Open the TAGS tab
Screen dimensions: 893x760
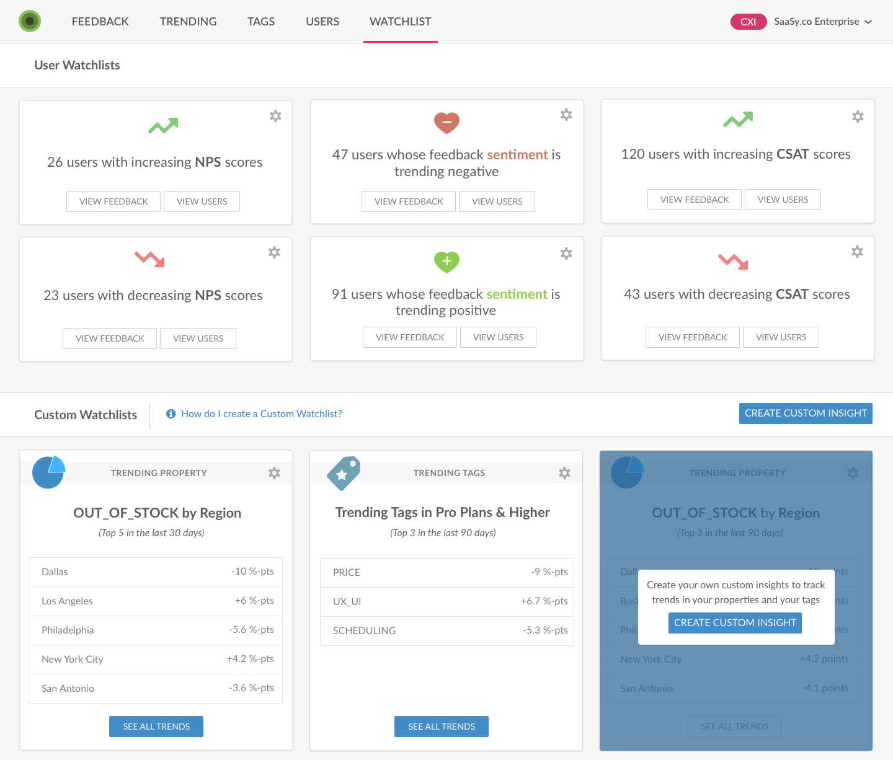[261, 22]
